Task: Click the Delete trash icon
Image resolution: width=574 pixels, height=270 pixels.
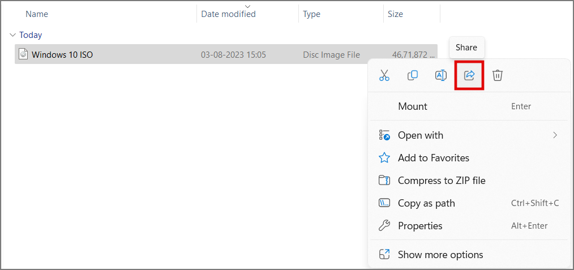Action: 498,75
